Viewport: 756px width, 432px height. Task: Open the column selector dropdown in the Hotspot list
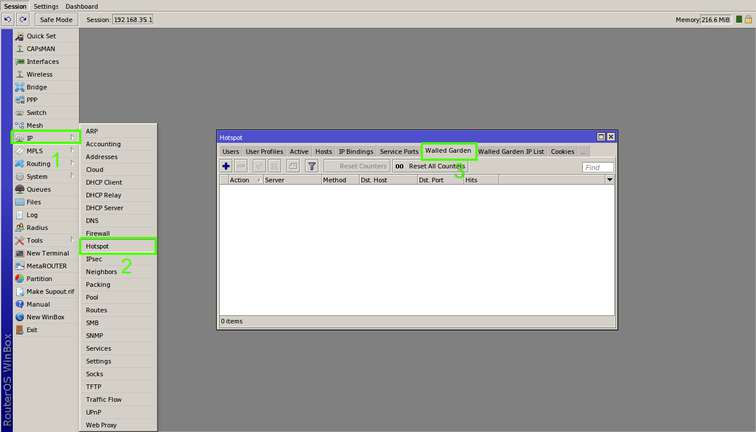610,179
